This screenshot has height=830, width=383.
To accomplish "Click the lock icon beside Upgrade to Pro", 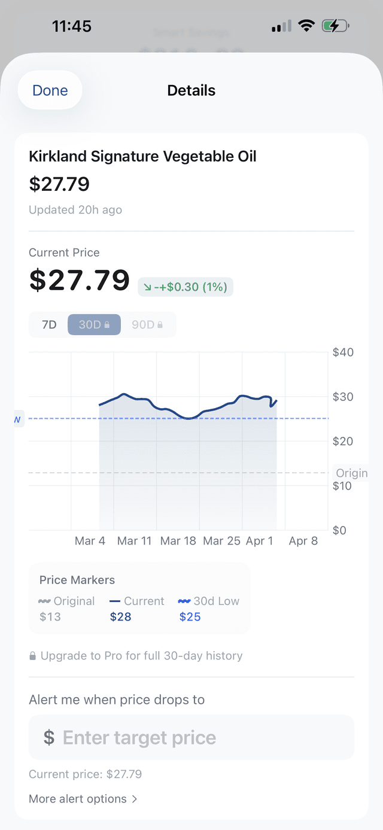I will point(32,655).
